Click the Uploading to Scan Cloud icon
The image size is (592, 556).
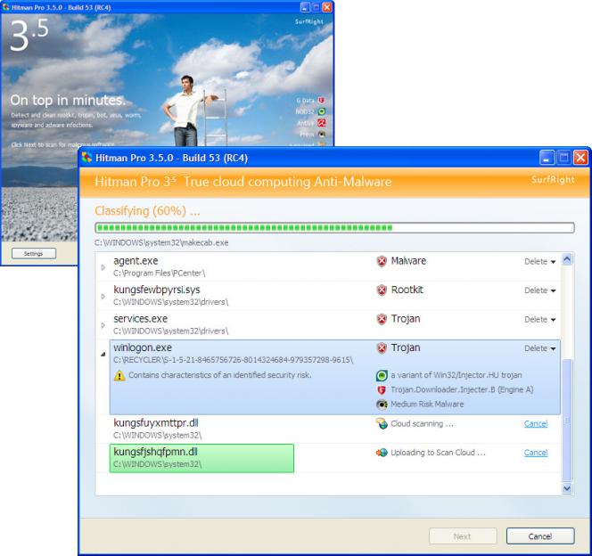coord(382,453)
